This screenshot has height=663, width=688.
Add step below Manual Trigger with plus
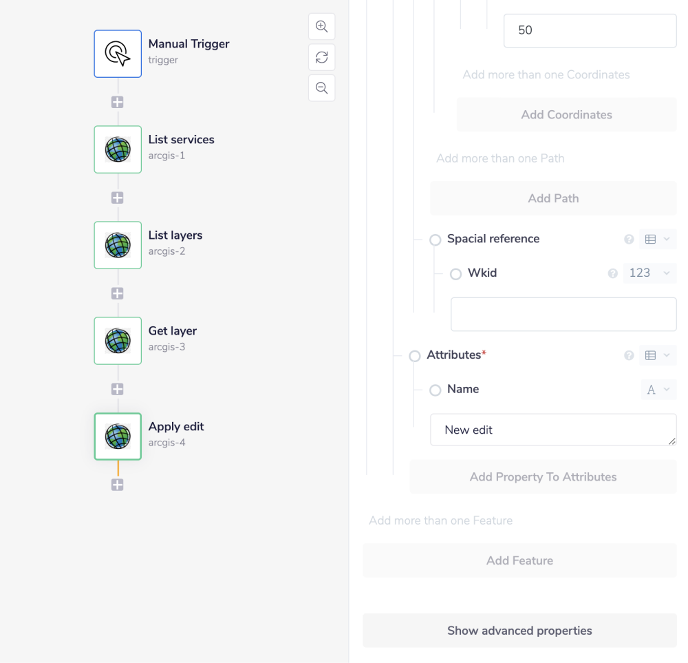pyautogui.click(x=118, y=102)
